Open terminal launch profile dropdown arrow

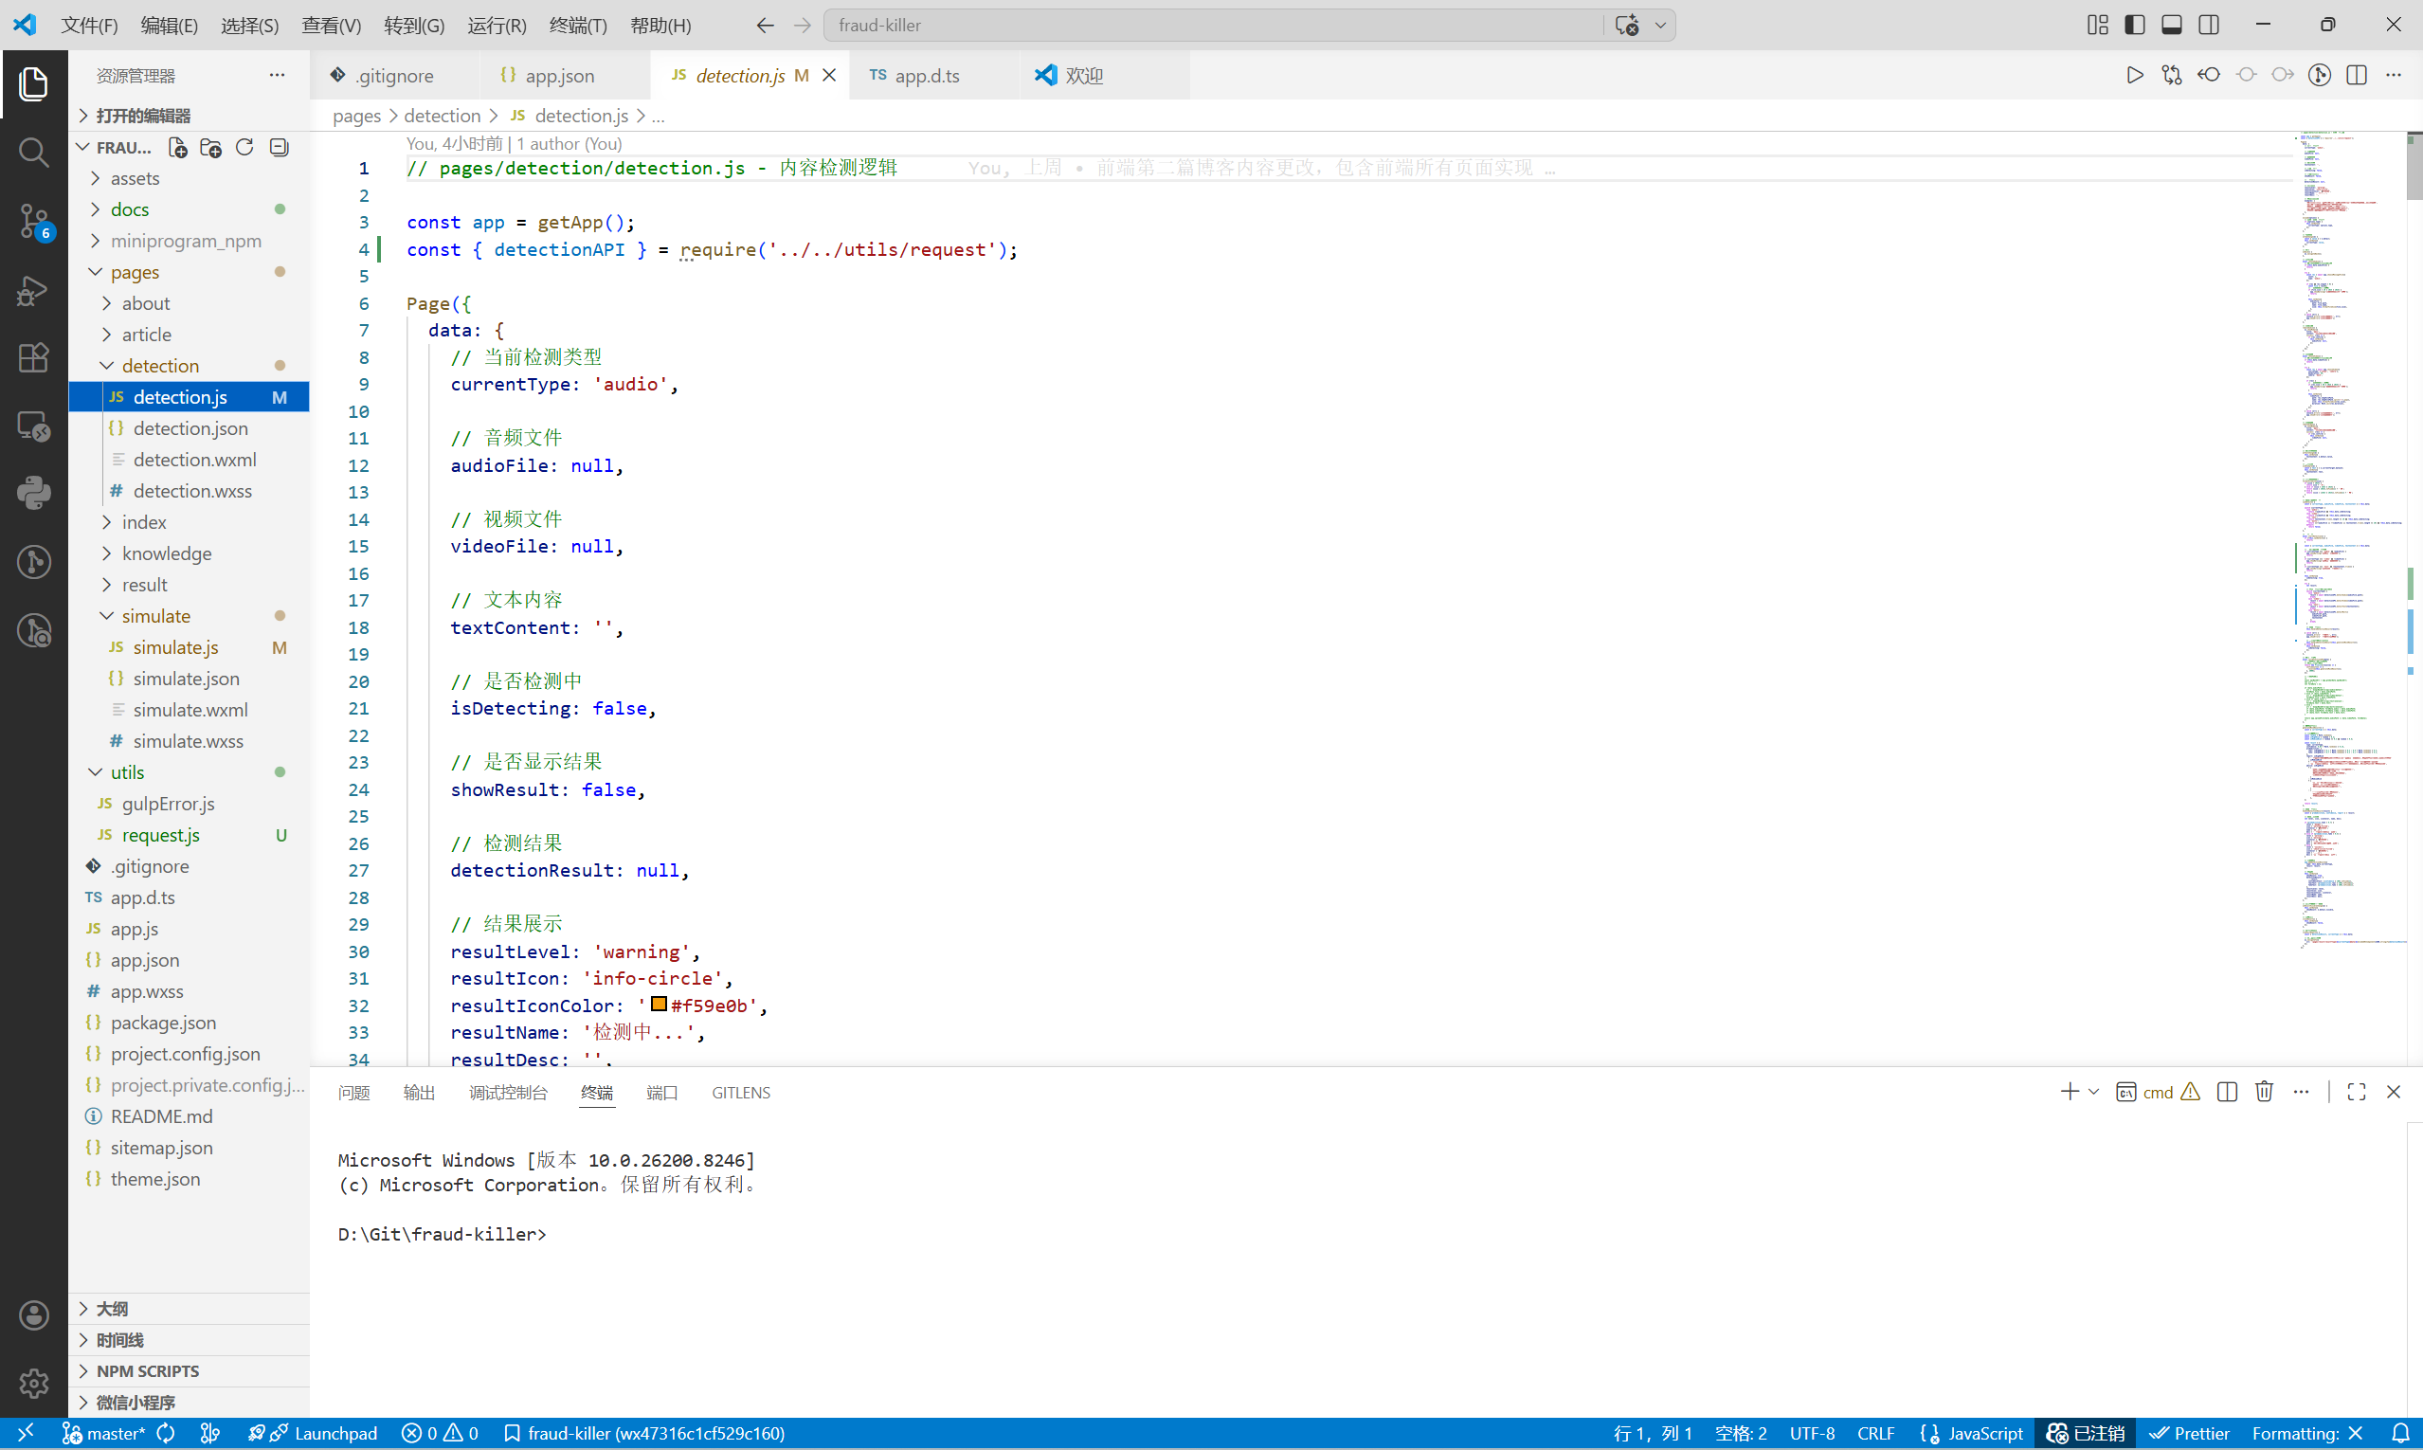(2094, 1092)
